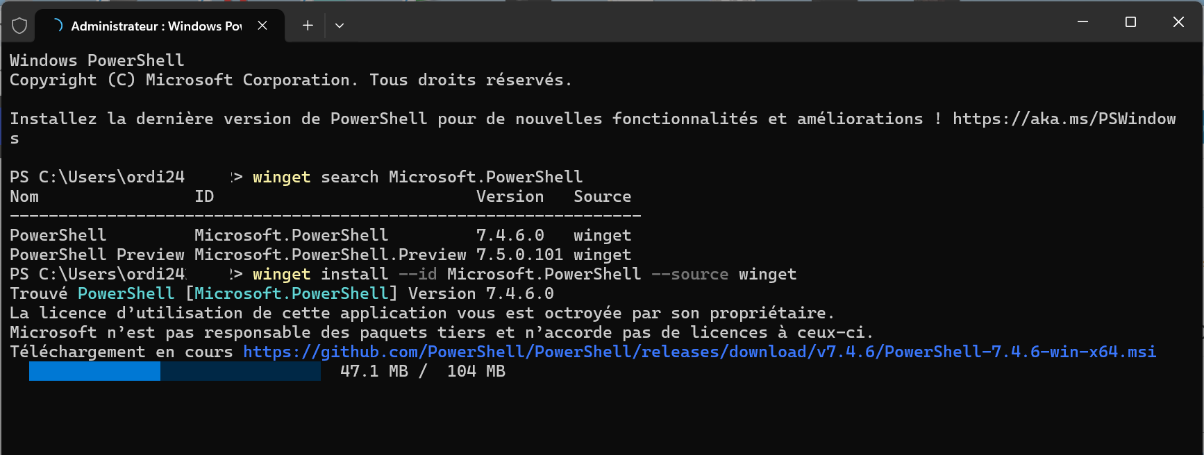Close the terminal window
The image size is (1204, 455).
click(1178, 22)
